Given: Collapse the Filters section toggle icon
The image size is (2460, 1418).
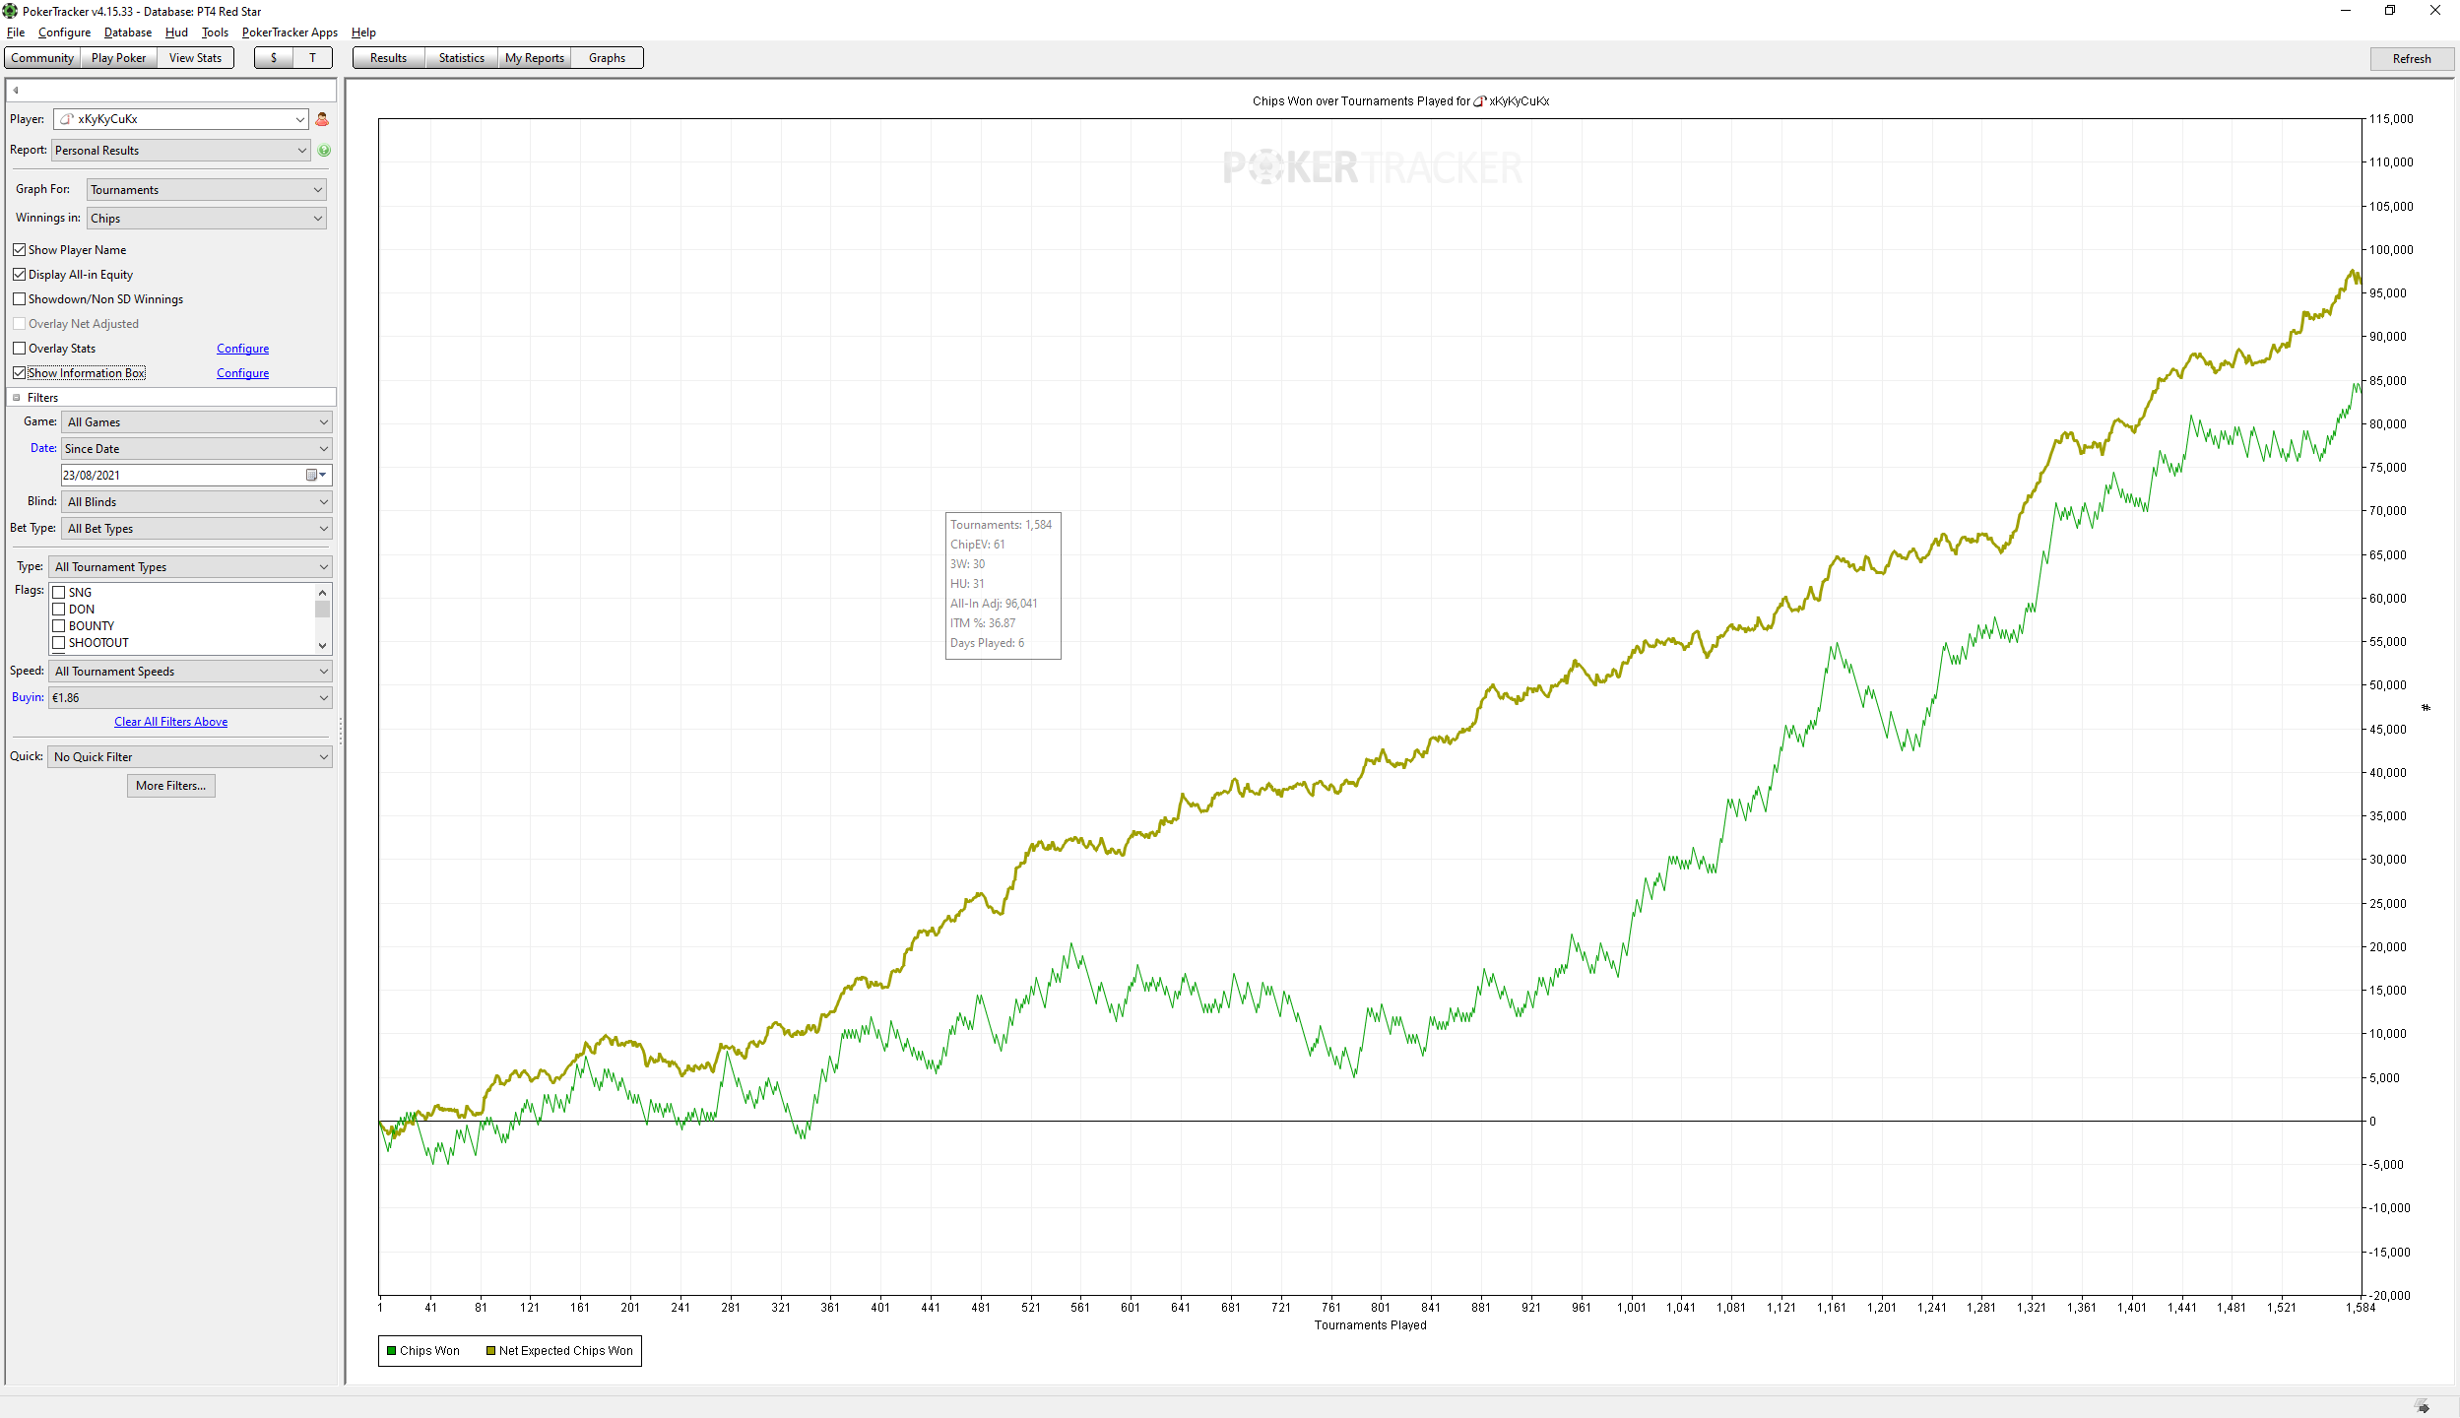Looking at the screenshot, I should pyautogui.click(x=17, y=398).
